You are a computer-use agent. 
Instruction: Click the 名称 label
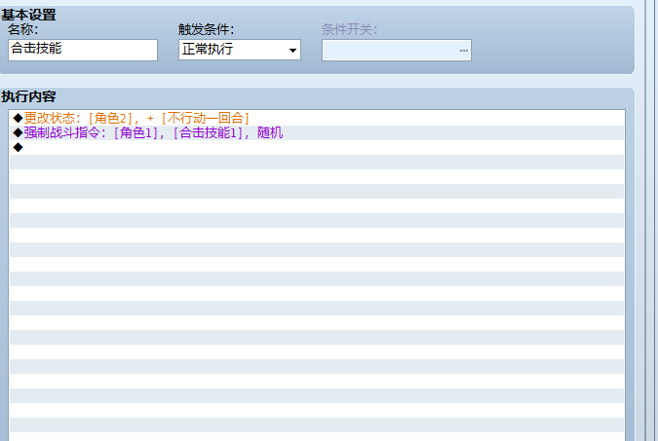(23, 29)
